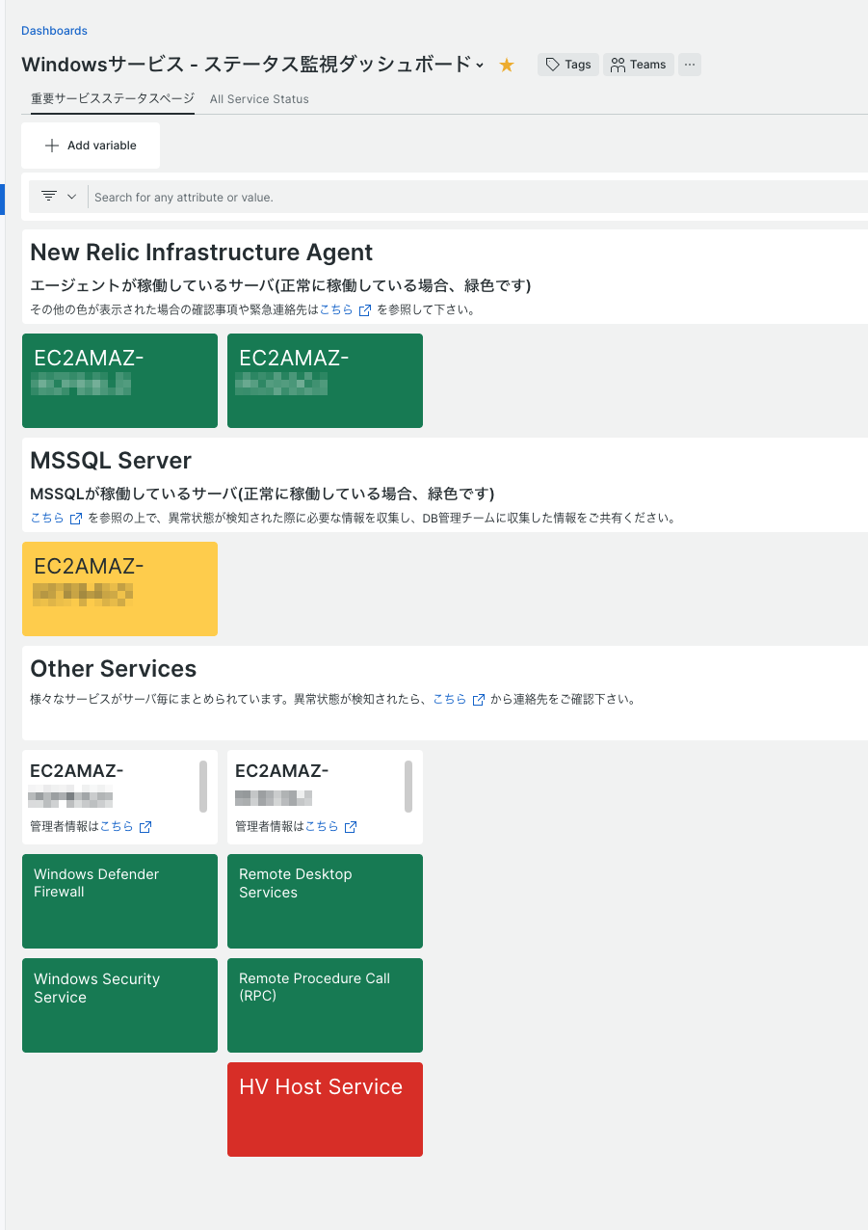Click external link icon in first server card
The width and height of the screenshot is (868, 1230).
coord(145,827)
